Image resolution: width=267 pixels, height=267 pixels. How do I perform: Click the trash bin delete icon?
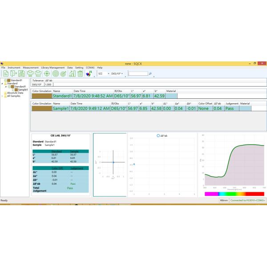pos(80,73)
